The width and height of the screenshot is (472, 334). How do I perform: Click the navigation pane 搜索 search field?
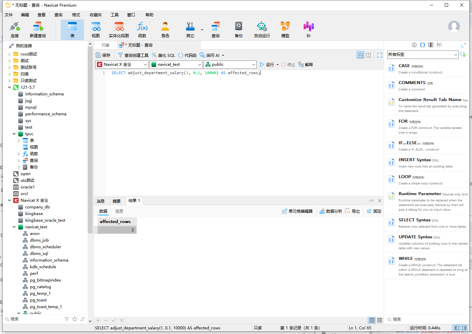[x=33, y=319]
